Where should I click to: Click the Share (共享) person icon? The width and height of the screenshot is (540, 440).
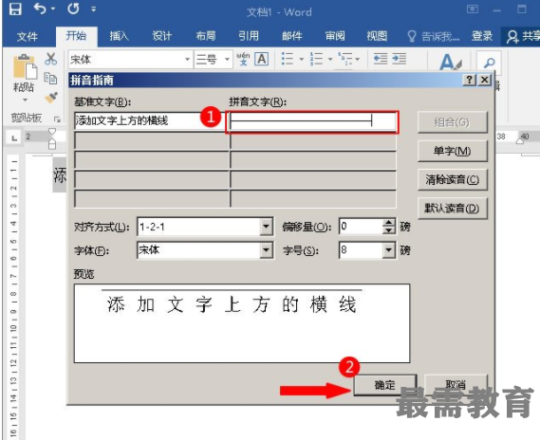coord(512,37)
